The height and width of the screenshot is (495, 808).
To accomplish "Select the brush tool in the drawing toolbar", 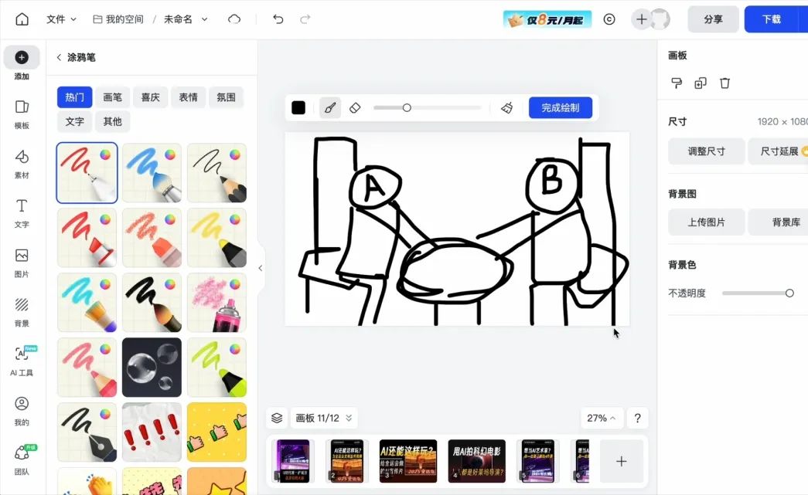I will (330, 107).
